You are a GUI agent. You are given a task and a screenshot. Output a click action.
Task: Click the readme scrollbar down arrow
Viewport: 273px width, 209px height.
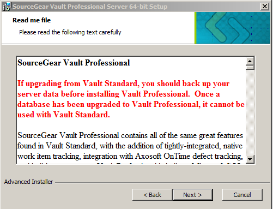(250, 159)
